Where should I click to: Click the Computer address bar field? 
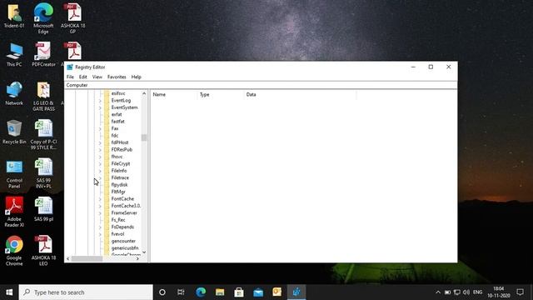(261, 85)
